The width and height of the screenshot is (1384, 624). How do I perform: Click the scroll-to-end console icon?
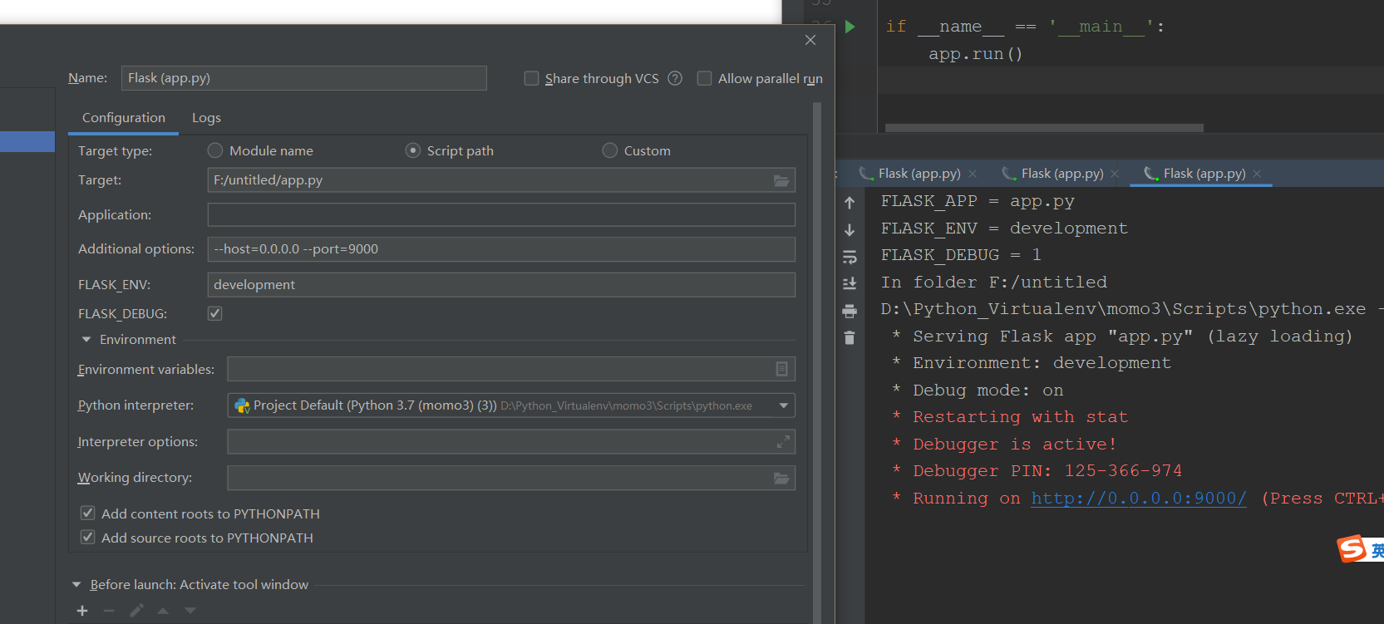click(x=850, y=284)
